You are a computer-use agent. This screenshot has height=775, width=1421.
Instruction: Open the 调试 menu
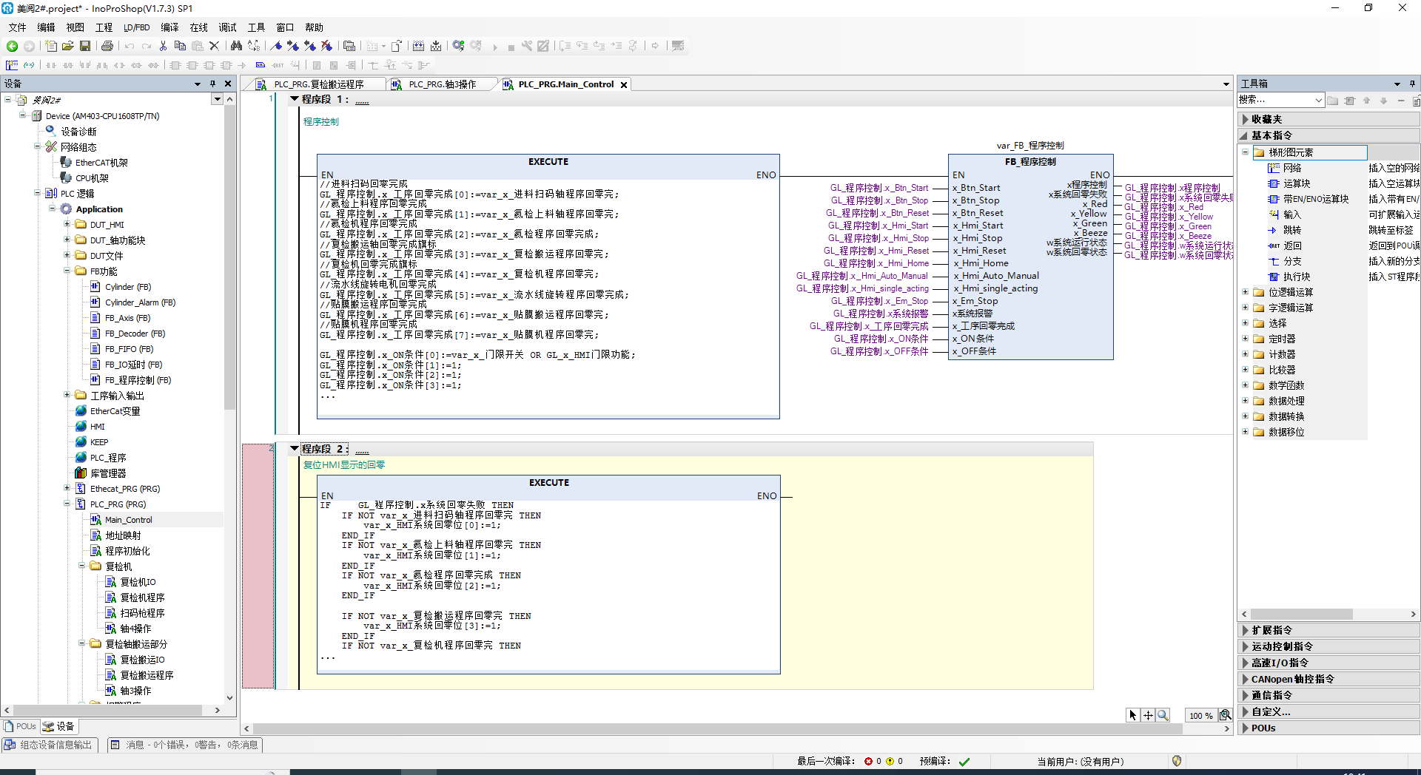tap(227, 27)
